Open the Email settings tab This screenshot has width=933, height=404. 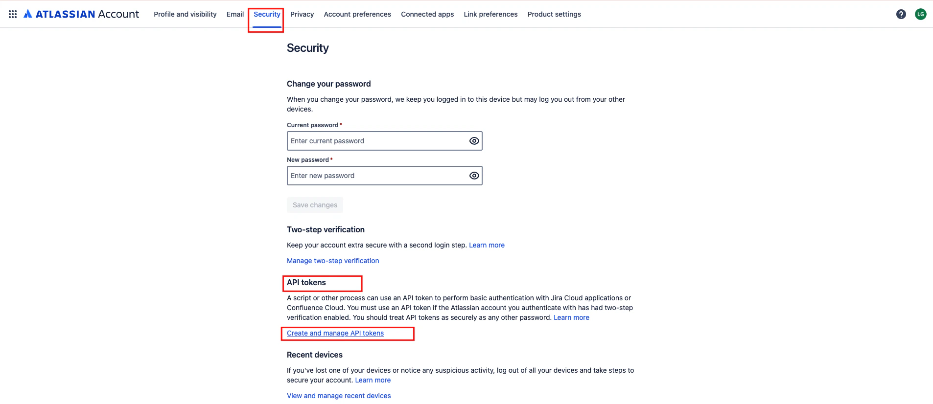(235, 14)
